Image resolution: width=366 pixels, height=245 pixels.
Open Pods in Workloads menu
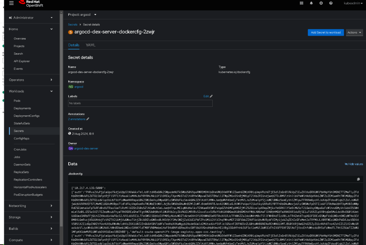click(17, 101)
